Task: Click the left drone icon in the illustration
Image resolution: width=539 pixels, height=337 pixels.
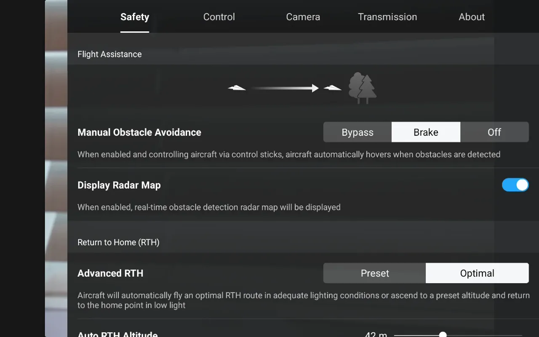Action: click(237, 87)
